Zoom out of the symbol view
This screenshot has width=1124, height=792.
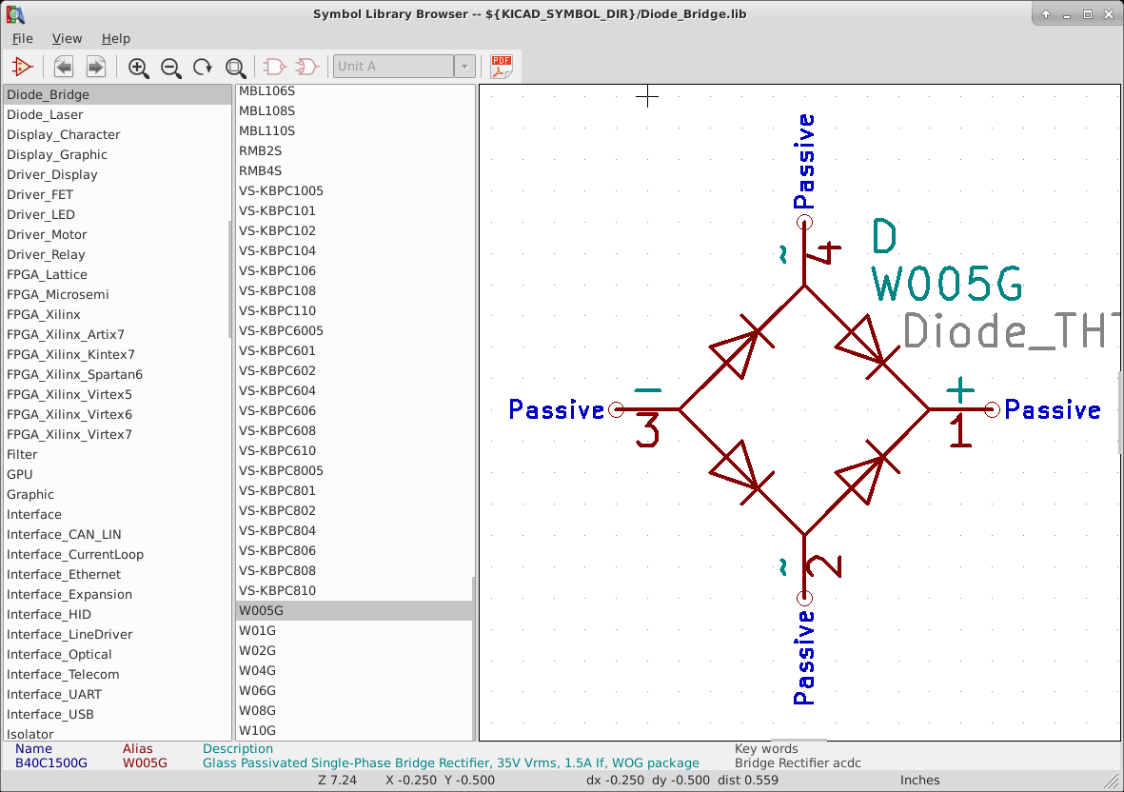(x=171, y=68)
